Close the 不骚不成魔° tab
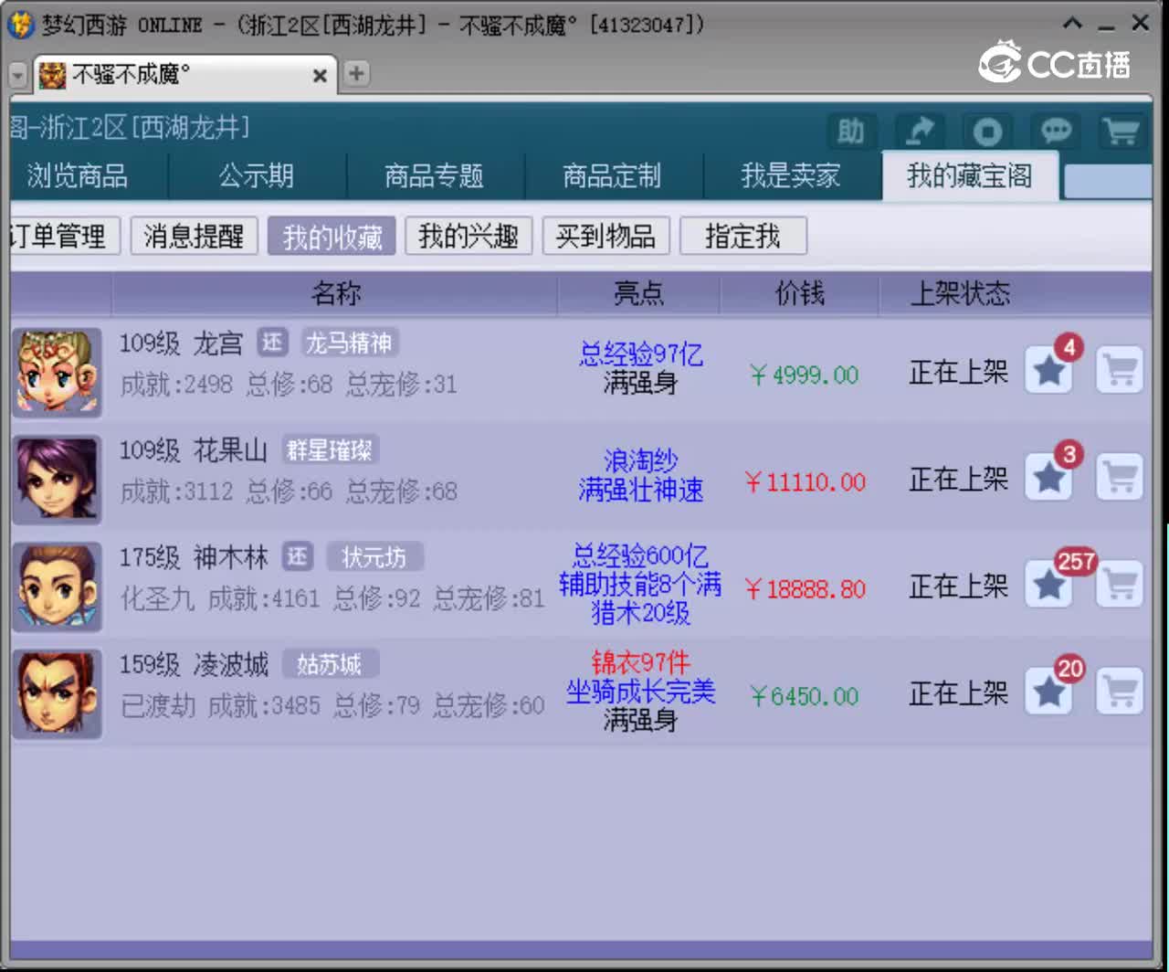Image resolution: width=1169 pixels, height=972 pixels. point(320,76)
